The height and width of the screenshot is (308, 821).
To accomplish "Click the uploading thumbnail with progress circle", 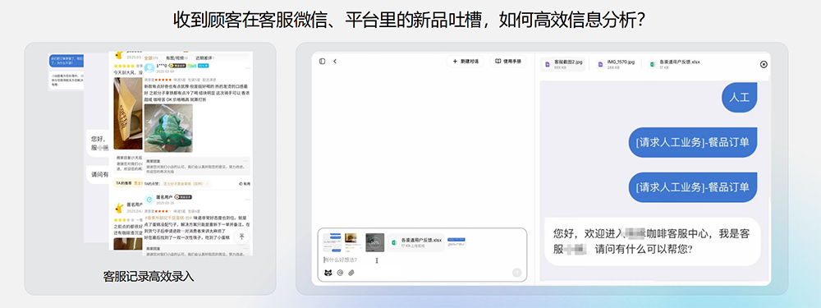I will pyautogui.click(x=374, y=242).
